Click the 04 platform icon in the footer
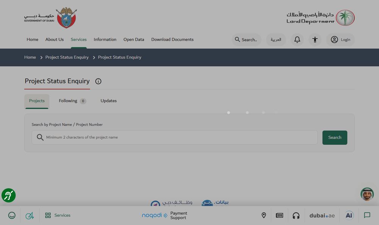 (30, 215)
